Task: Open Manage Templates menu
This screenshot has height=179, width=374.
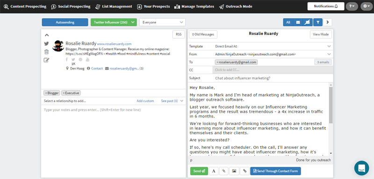Action: 194,7
